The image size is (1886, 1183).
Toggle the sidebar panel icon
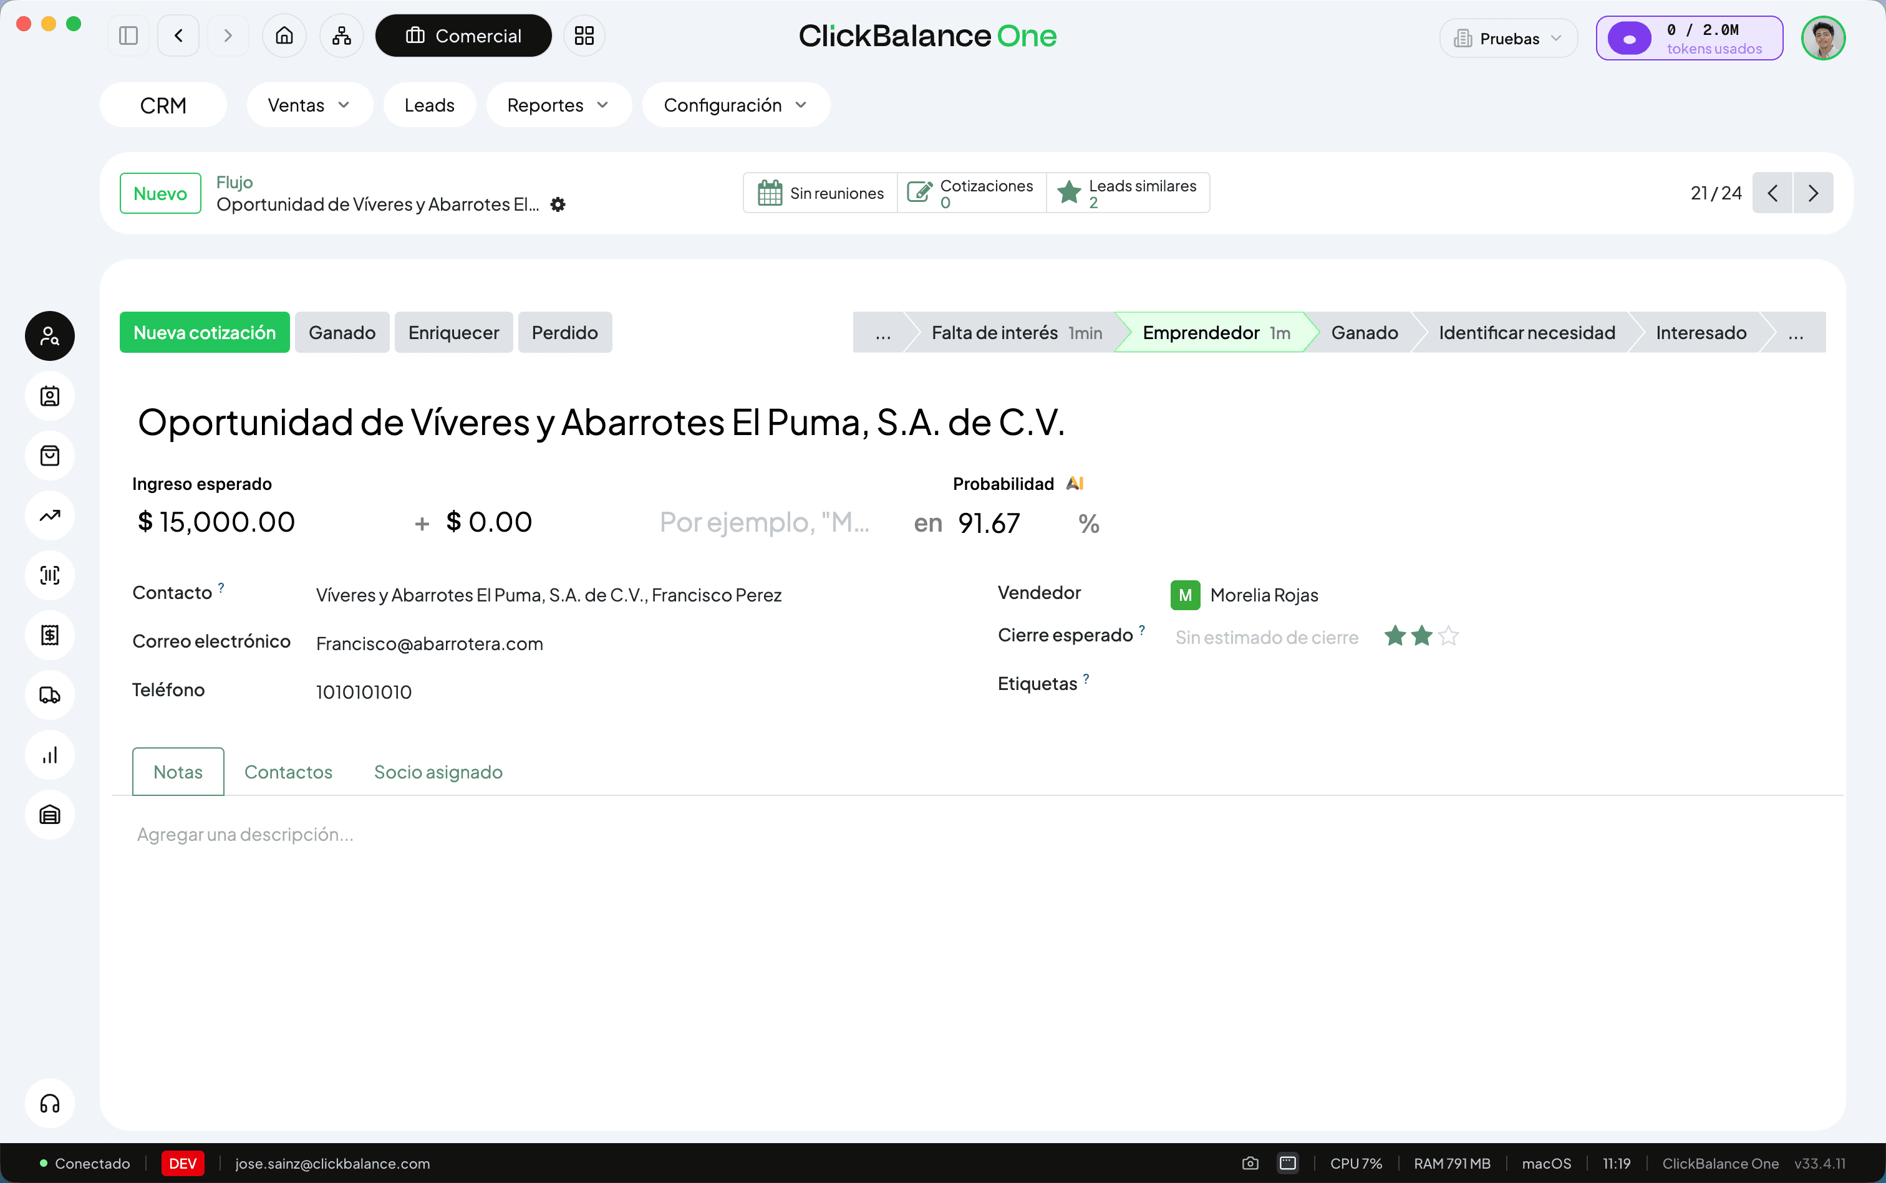point(128,36)
